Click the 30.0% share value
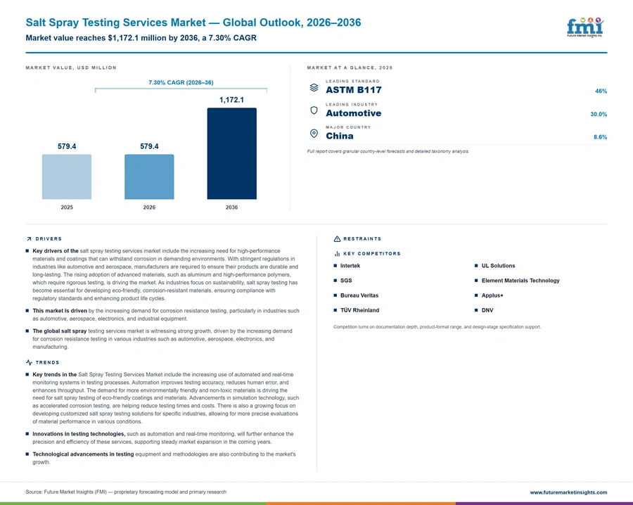The image size is (633, 505). [599, 114]
